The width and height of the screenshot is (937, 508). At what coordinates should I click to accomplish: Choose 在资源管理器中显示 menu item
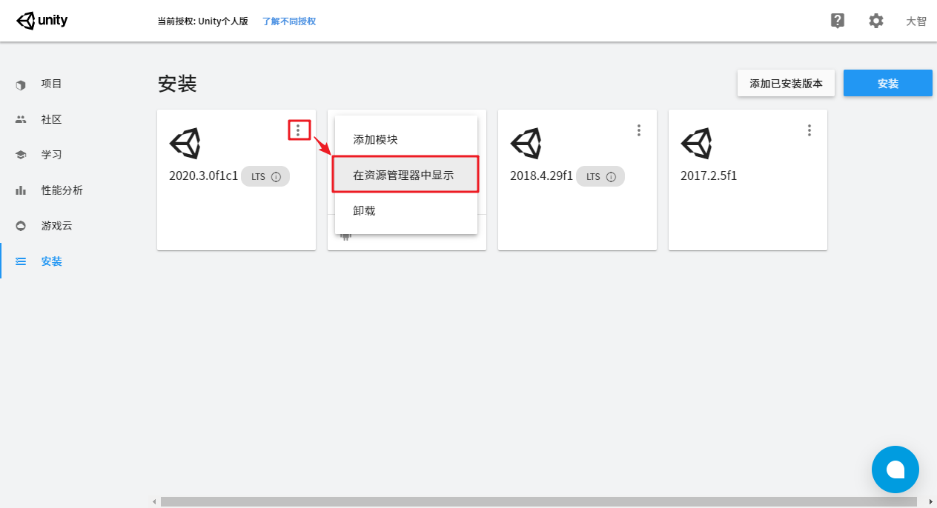(406, 175)
